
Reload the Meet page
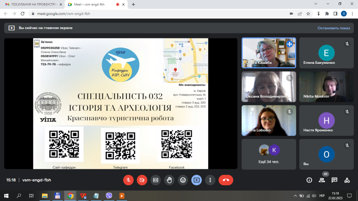22,14
